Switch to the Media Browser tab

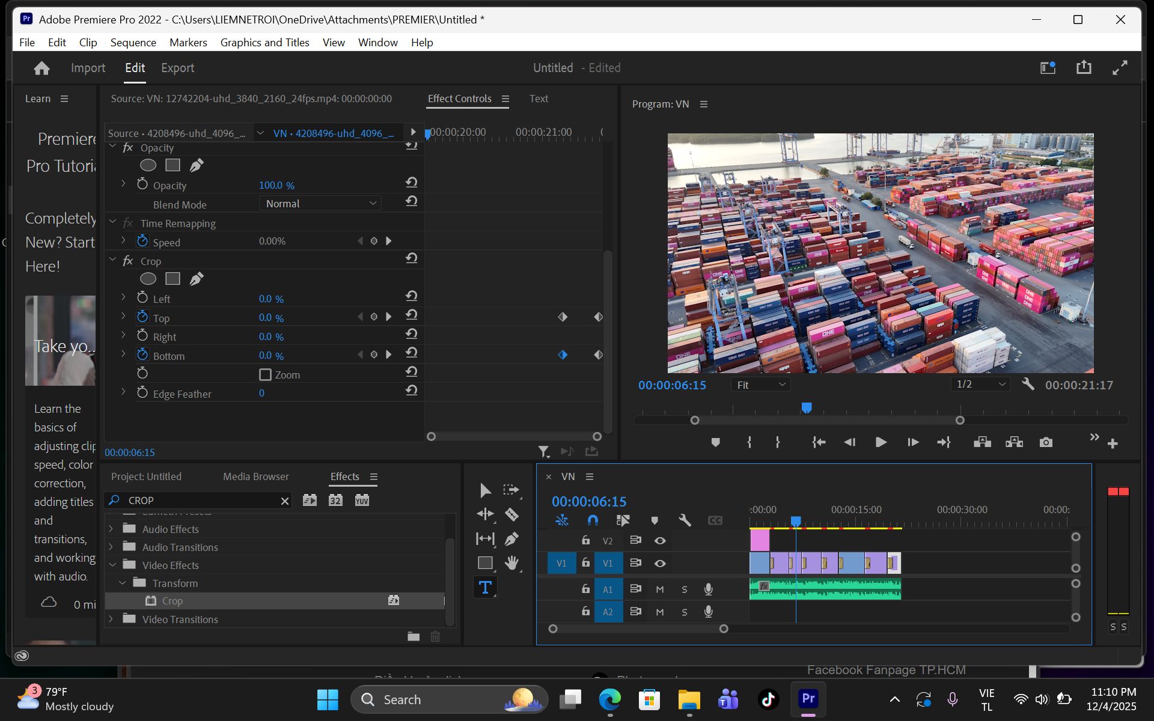coord(256,476)
